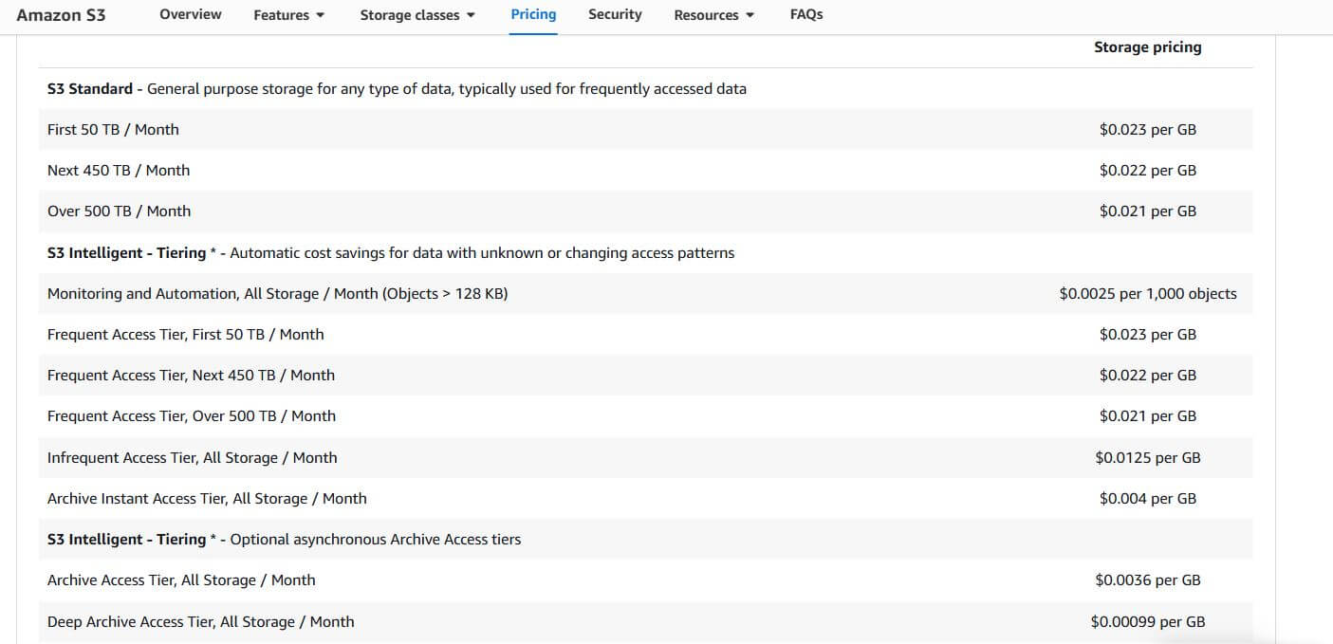Screen dimensions: 1333x644
Task: Expand the Storage classes dropdown
Action: pos(417,15)
